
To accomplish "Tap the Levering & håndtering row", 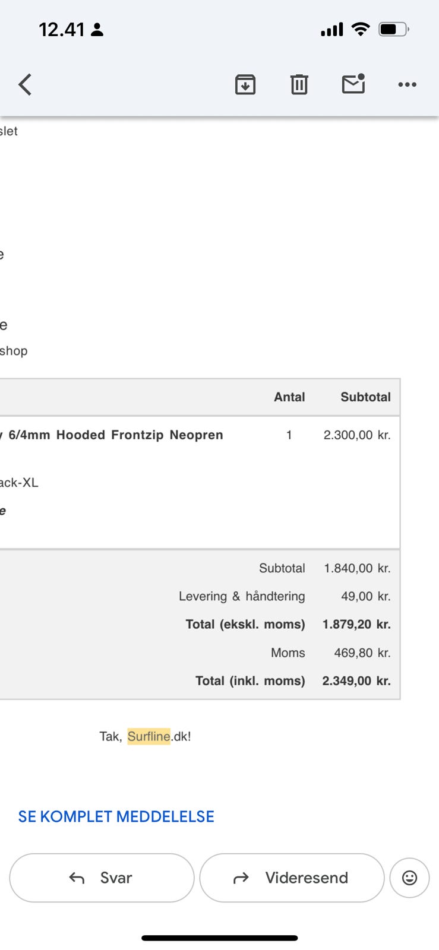I will pos(242,596).
